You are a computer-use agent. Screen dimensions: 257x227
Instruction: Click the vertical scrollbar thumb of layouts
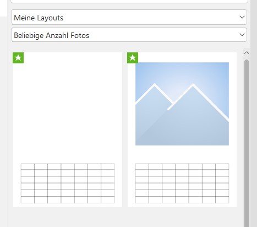(247, 143)
